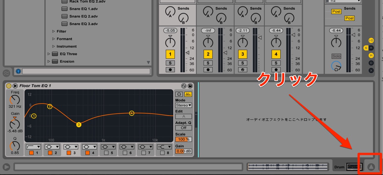Expand the Instrument folder in browser

[54, 46]
